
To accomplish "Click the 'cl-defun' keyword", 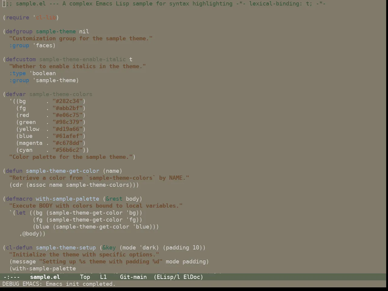I will click(x=19, y=248).
